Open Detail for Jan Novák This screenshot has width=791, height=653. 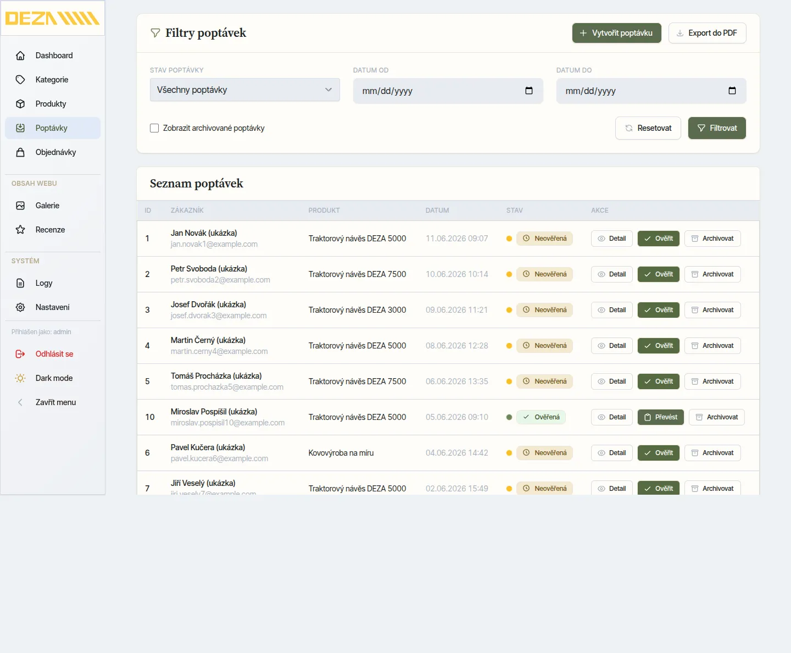(612, 239)
